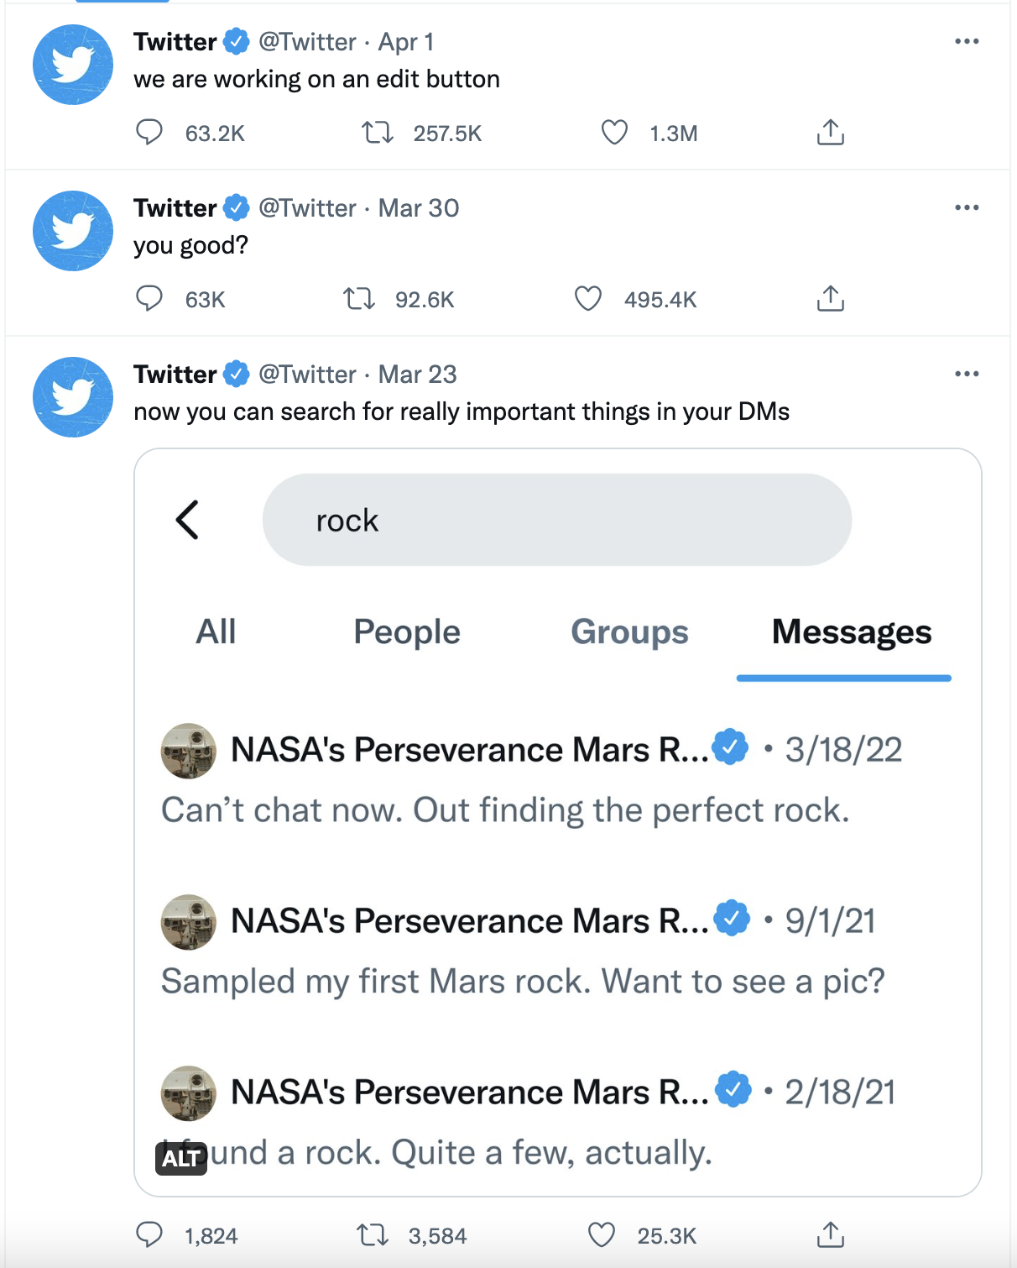This screenshot has width=1017, height=1268.
Task: Open the Mar 23 tweet date link
Action: [x=418, y=374]
